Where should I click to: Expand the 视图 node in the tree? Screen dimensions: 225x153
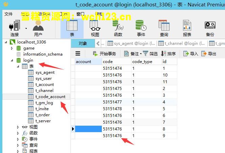coord(18,127)
